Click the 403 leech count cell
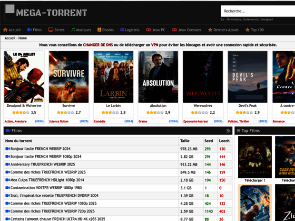The height and width of the screenshot is (221, 295). pos(225,212)
